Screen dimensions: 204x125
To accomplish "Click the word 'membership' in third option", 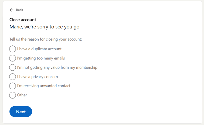I will (x=87, y=67).
